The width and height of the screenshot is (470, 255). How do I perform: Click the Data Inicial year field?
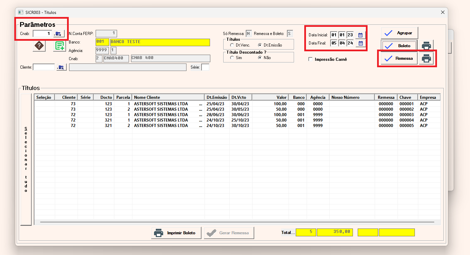(350, 35)
